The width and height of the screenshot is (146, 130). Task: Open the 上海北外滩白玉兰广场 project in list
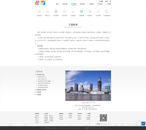(x=42, y=79)
